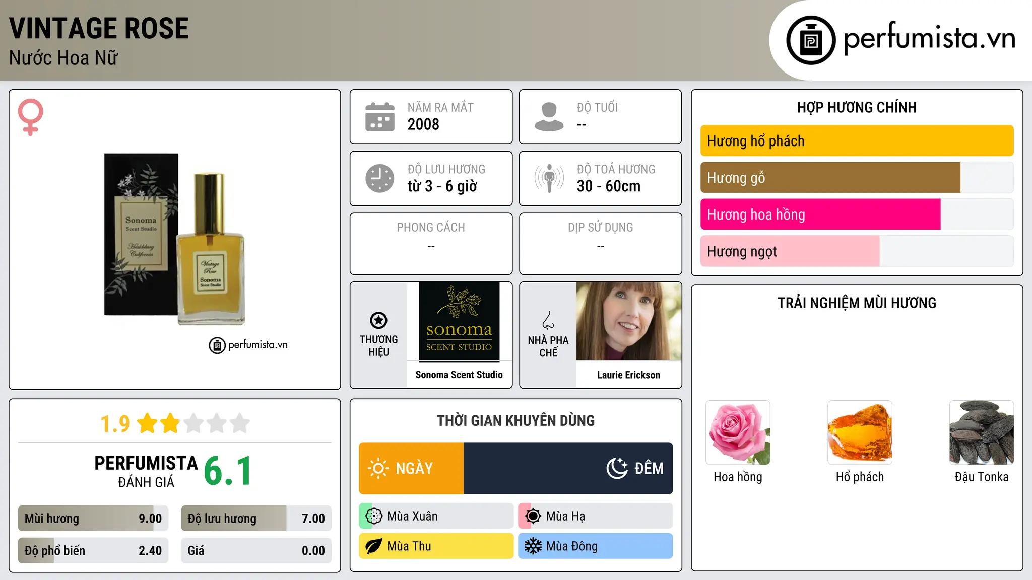
Task: Click the sillage icon beside Độ toả hương
Action: tap(549, 178)
